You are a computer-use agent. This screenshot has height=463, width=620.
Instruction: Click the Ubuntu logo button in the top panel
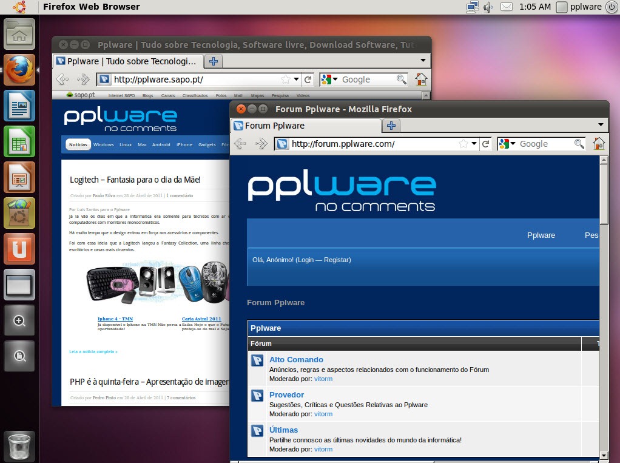coord(19,7)
